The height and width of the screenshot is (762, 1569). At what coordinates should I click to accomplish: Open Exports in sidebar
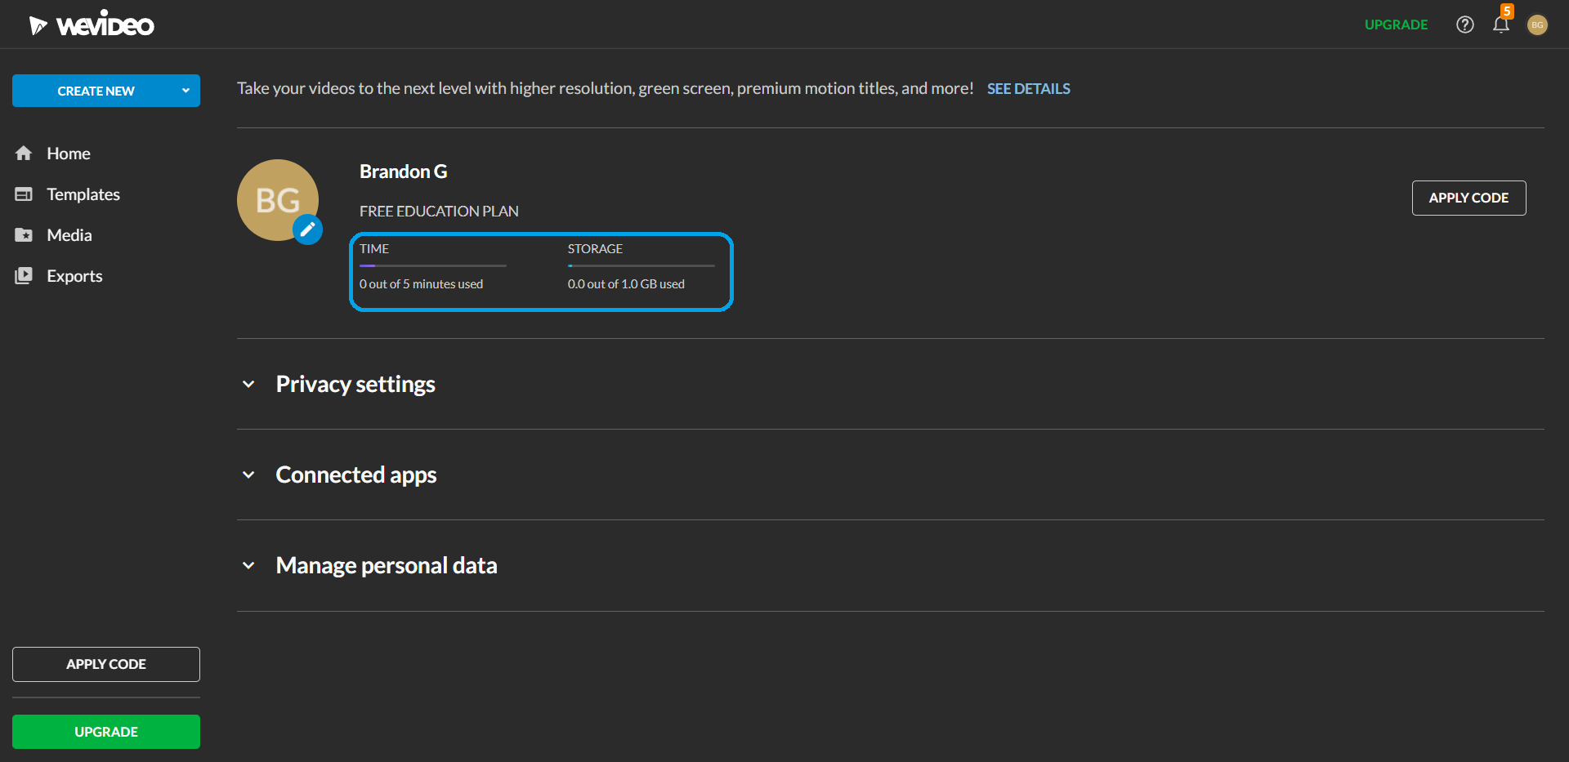pos(74,276)
